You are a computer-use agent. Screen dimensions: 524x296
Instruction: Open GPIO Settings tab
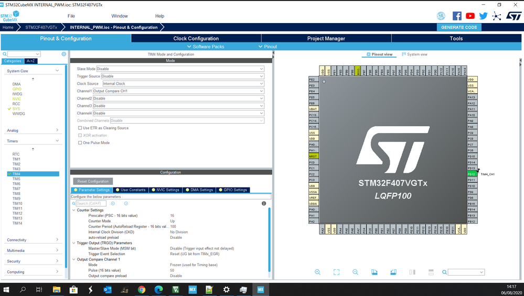(x=233, y=190)
